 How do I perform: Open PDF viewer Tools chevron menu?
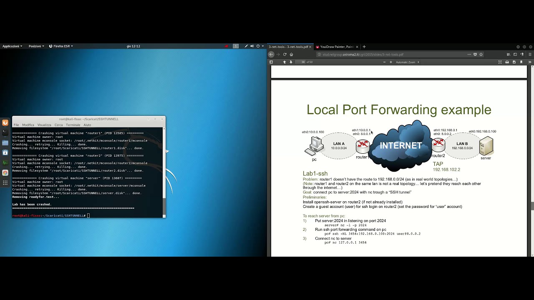point(530,62)
